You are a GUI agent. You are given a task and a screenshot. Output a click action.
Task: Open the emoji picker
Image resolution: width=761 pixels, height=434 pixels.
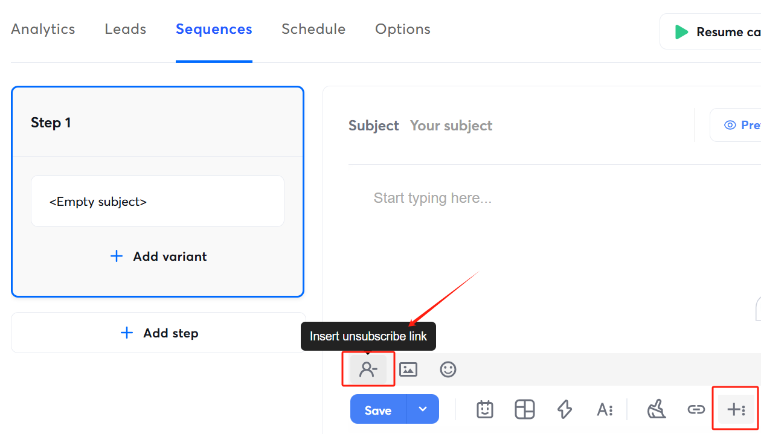(448, 369)
